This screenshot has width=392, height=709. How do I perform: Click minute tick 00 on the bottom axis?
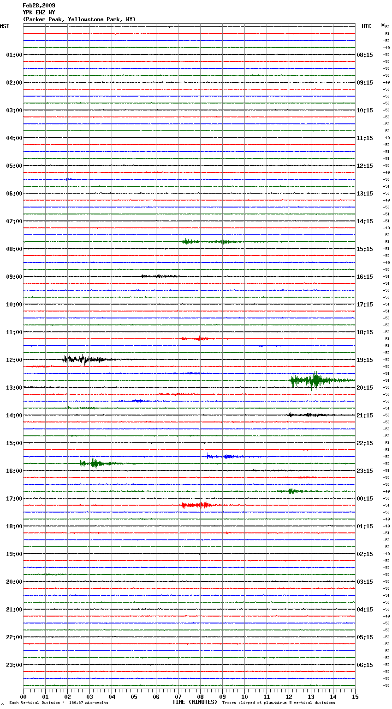click(x=24, y=697)
